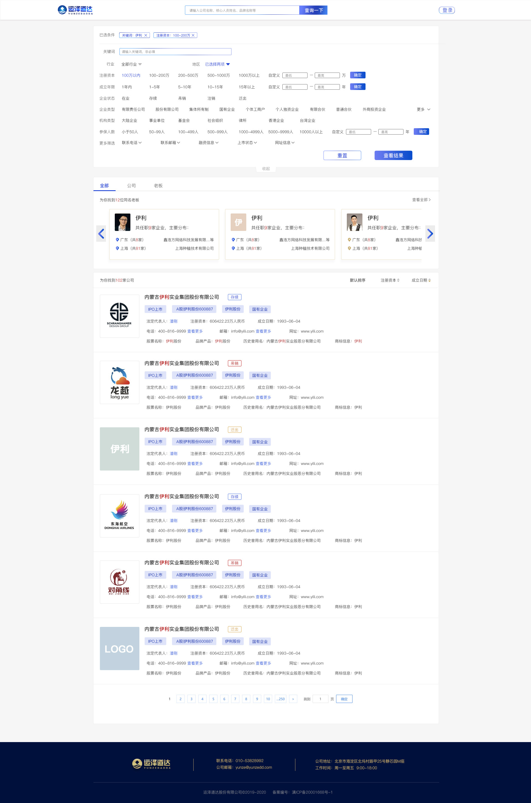Click 查看全部 bosses link
The height and width of the screenshot is (803, 531).
(x=421, y=200)
